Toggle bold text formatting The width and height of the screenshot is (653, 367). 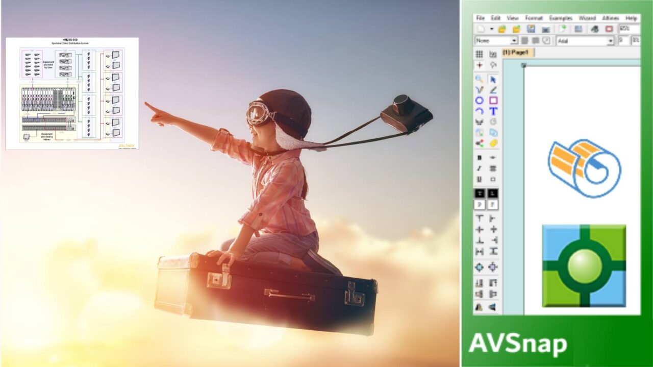[479, 158]
